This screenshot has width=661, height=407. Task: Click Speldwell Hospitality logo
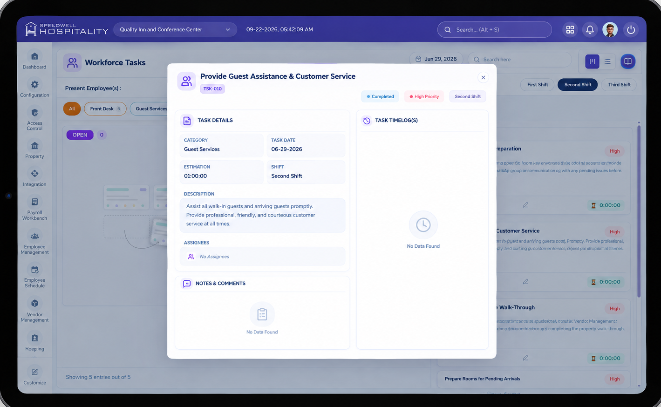66,29
